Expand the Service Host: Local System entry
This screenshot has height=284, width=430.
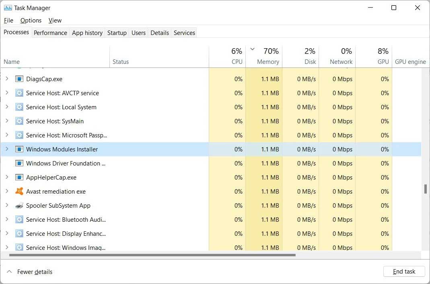[x=7, y=107]
